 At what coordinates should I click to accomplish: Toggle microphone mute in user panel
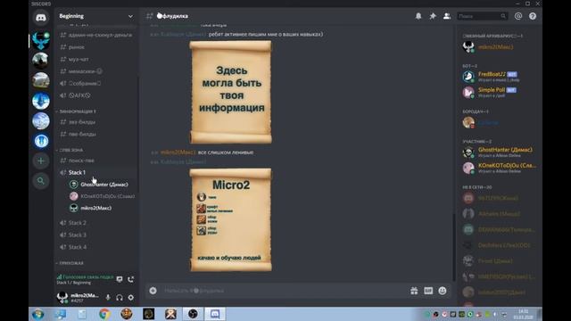(x=108, y=297)
